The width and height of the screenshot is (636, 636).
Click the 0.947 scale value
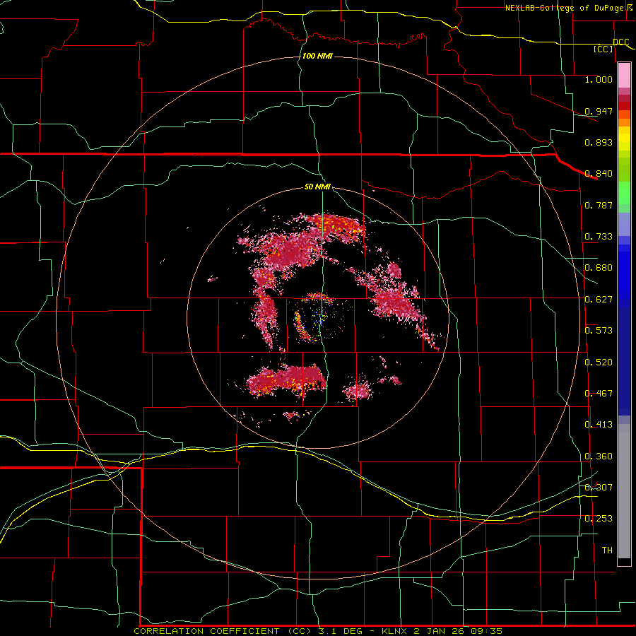(599, 111)
